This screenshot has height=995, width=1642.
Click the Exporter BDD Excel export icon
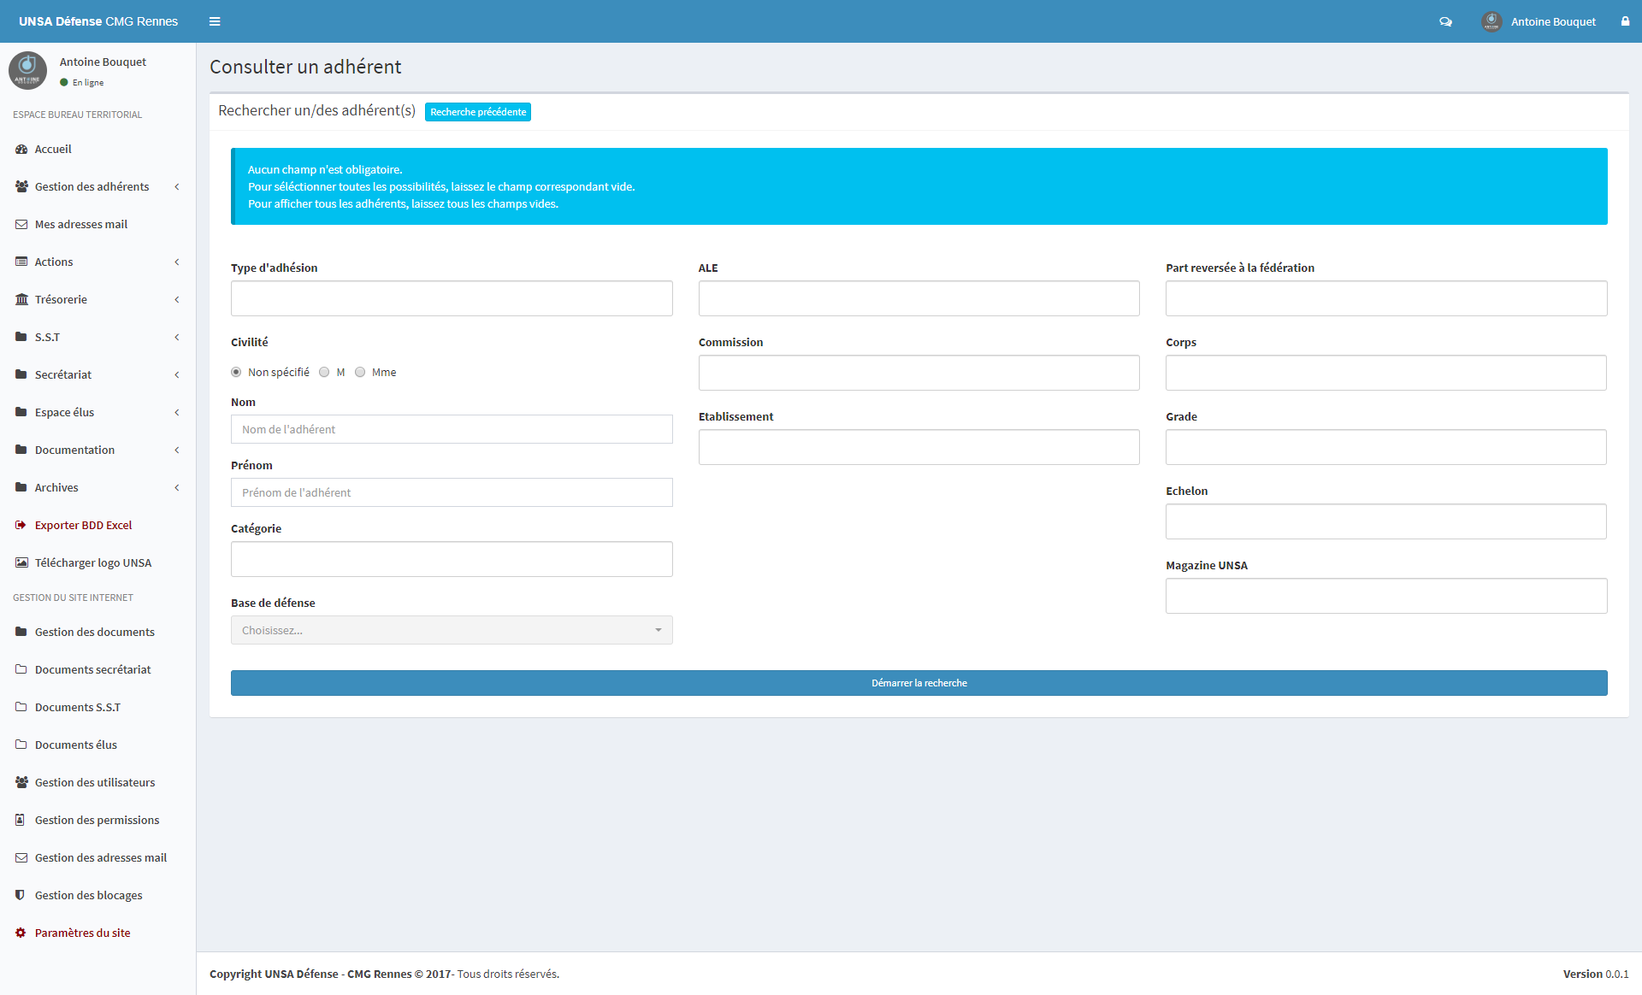click(x=21, y=525)
